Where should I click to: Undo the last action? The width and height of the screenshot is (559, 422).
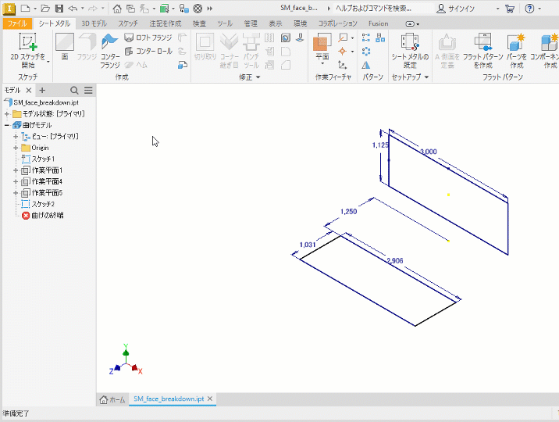(x=73, y=8)
